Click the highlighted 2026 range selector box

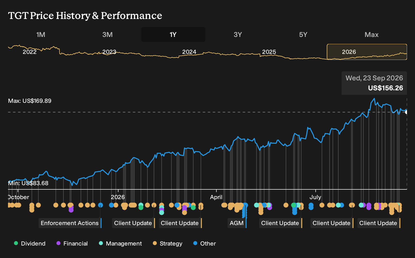click(x=367, y=52)
